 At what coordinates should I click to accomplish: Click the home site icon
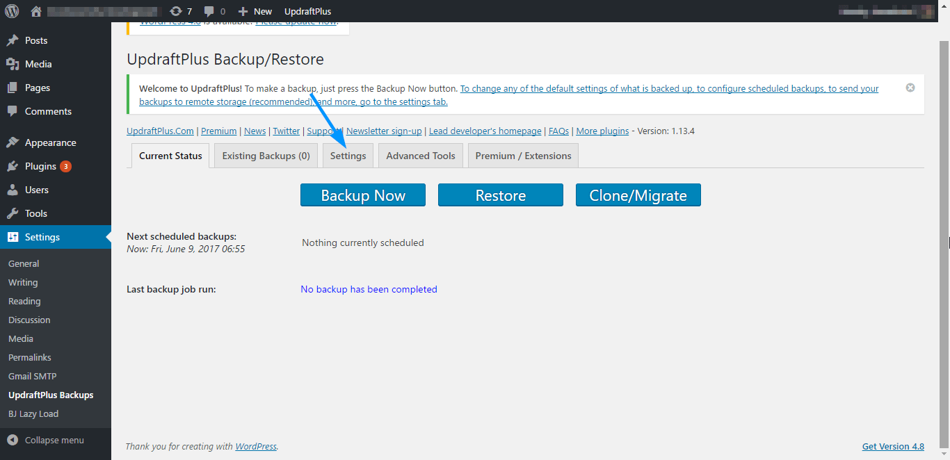point(37,11)
